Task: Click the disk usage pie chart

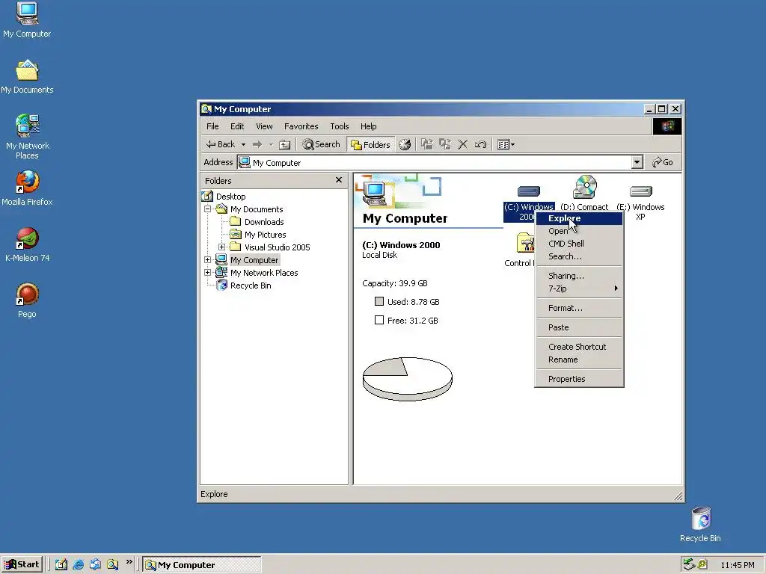Action: 408,379
